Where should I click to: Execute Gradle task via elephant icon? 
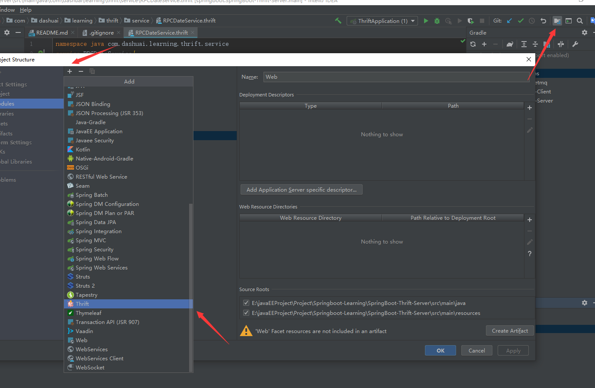tap(510, 44)
